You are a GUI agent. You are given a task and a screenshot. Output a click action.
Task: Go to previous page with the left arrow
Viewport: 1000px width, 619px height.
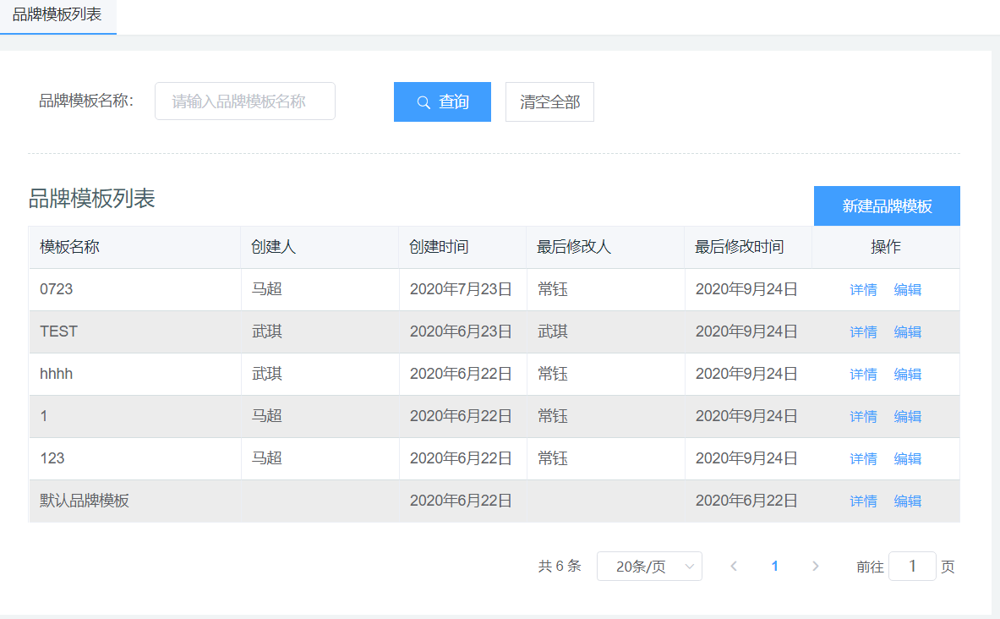(734, 567)
